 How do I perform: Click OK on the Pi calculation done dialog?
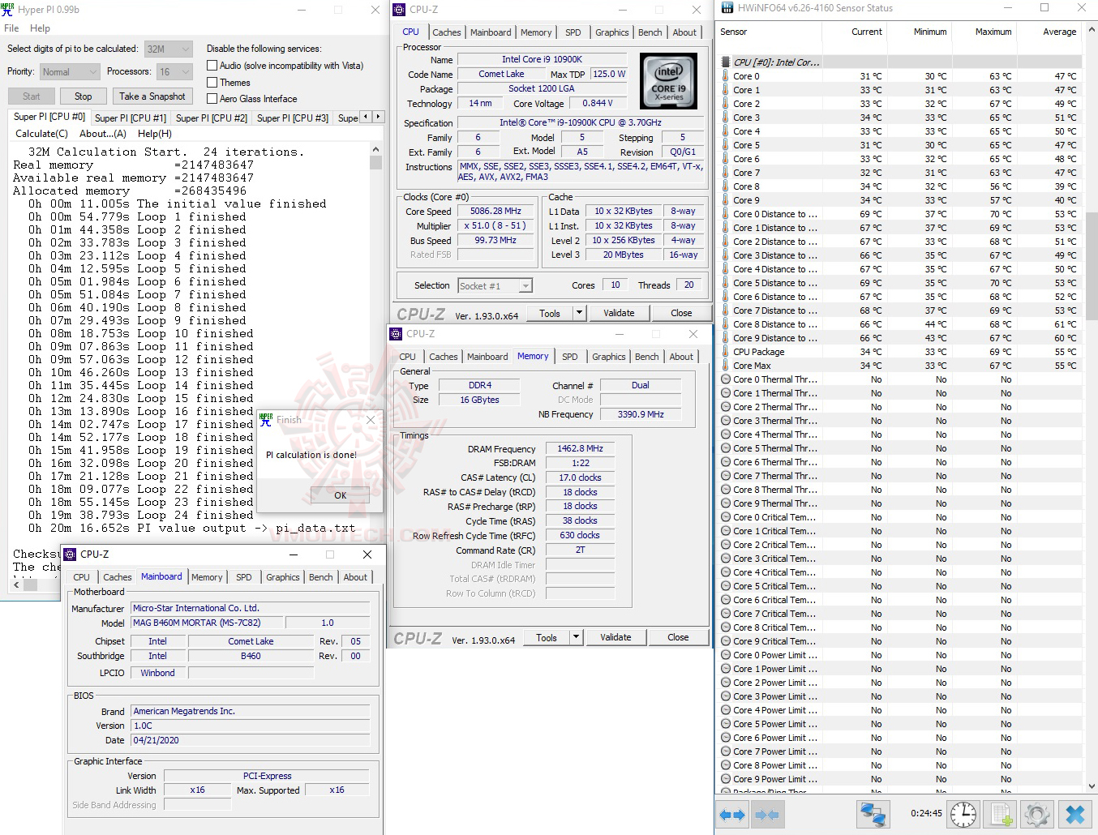[340, 495]
